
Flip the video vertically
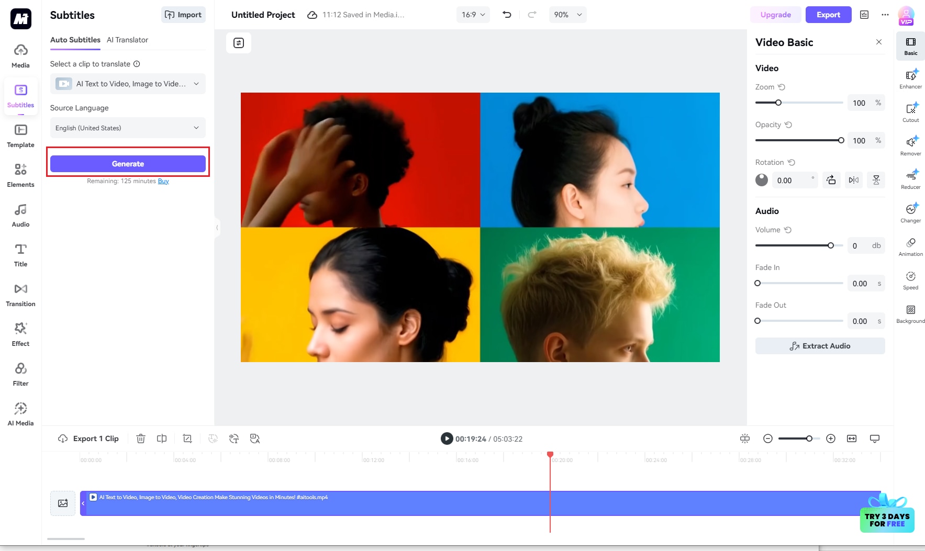876,180
